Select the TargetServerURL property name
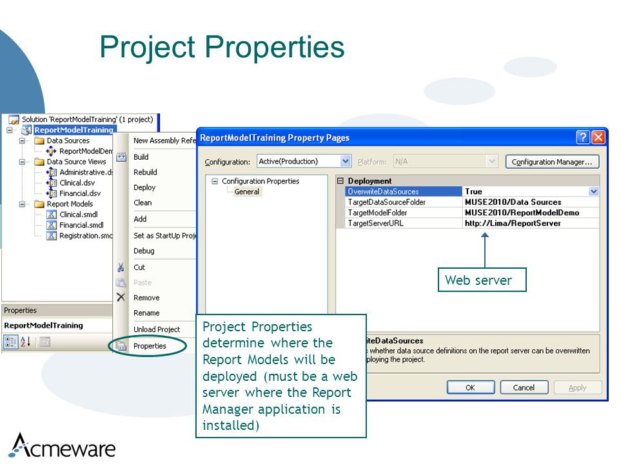The height and width of the screenshot is (464, 619). tap(375, 224)
